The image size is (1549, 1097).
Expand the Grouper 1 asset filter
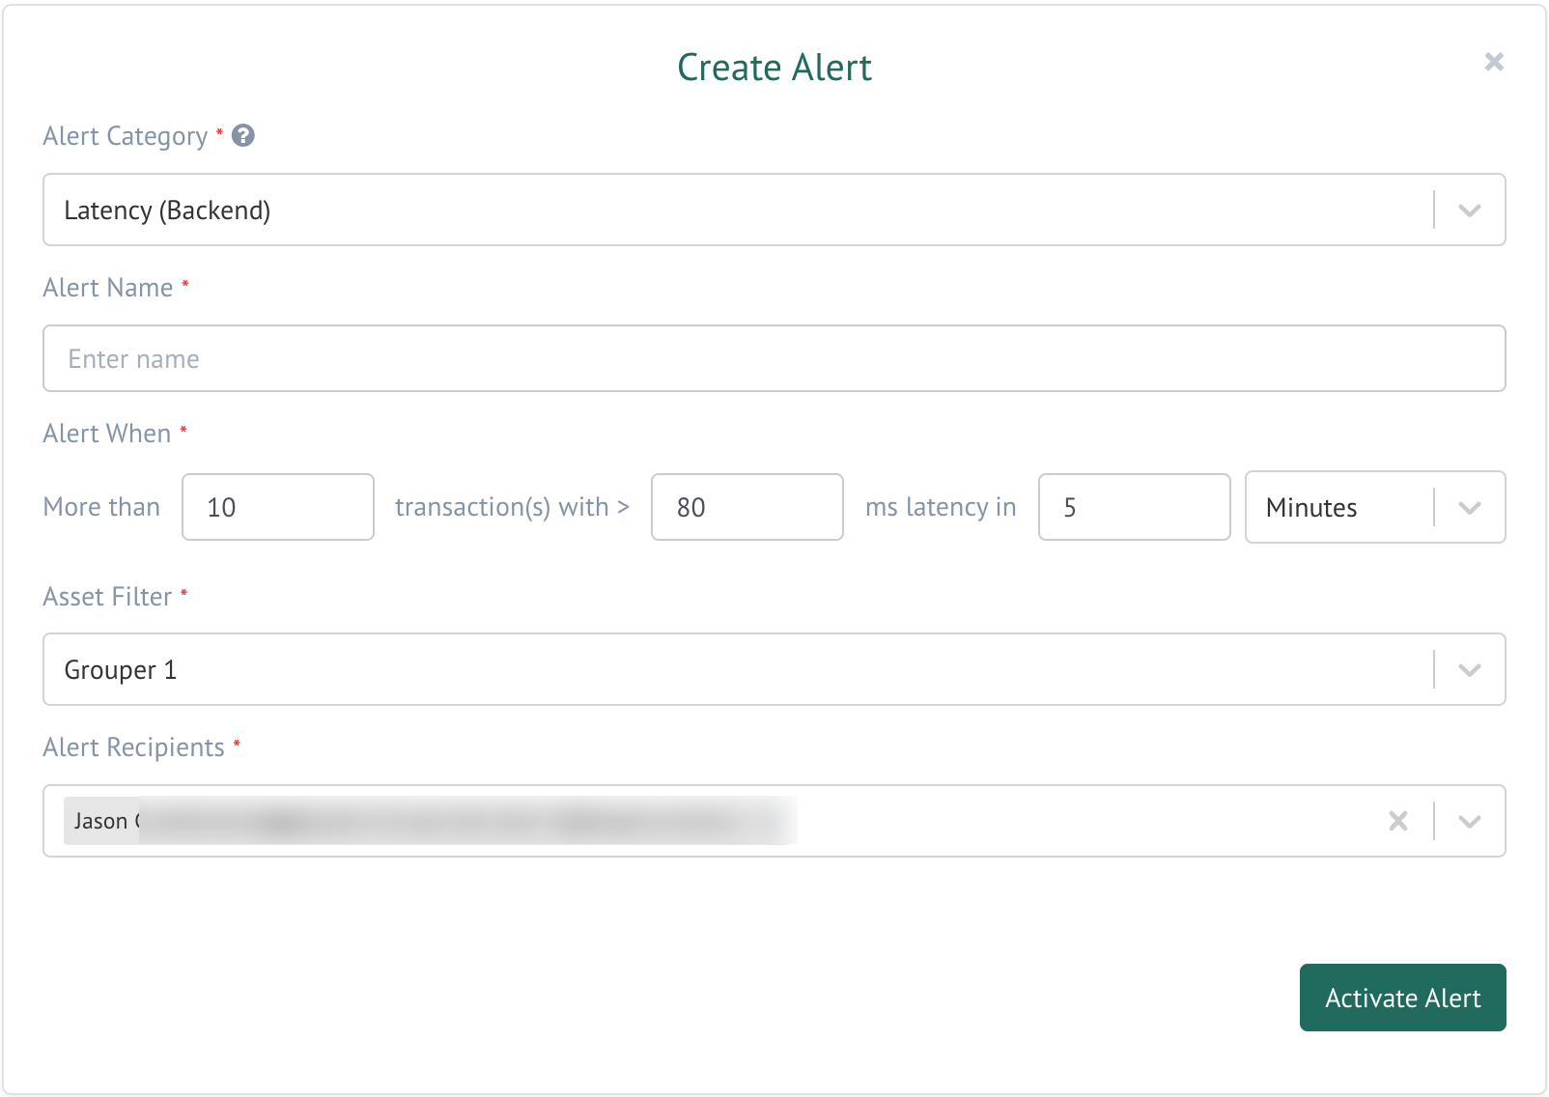pyautogui.click(x=734, y=670)
